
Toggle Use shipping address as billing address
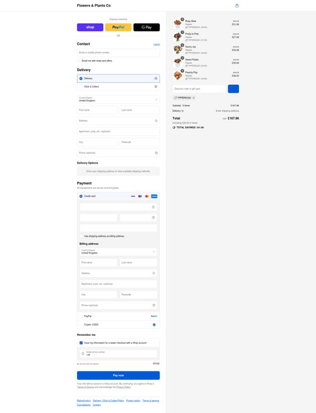(x=81, y=236)
